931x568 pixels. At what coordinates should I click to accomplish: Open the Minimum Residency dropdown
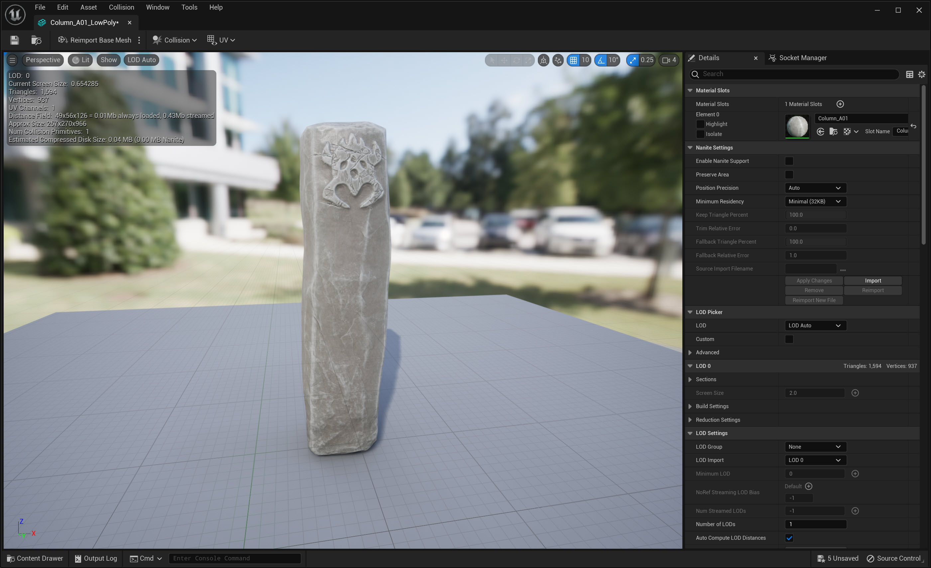(x=815, y=201)
